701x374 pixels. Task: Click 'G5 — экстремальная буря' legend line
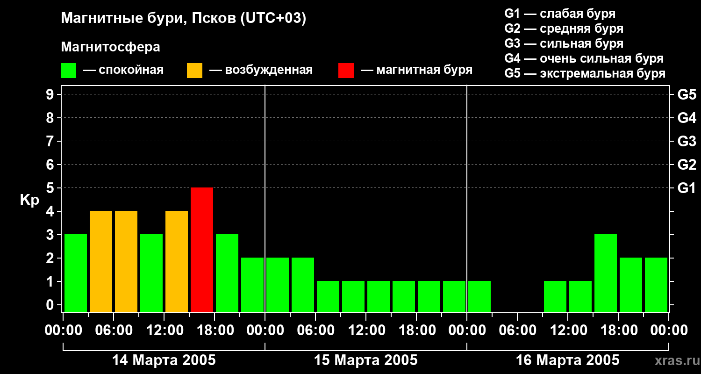tap(585, 73)
